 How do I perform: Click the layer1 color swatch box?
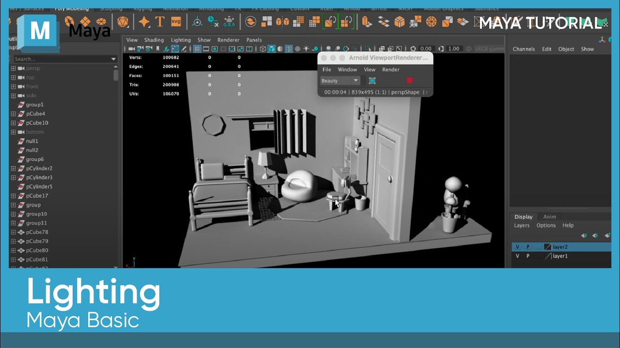pos(548,256)
